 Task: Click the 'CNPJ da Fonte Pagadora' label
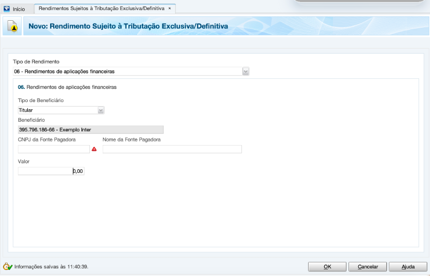click(47, 140)
